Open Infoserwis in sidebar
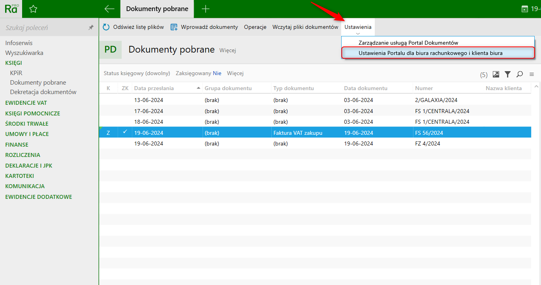This screenshot has width=541, height=285. coord(19,43)
